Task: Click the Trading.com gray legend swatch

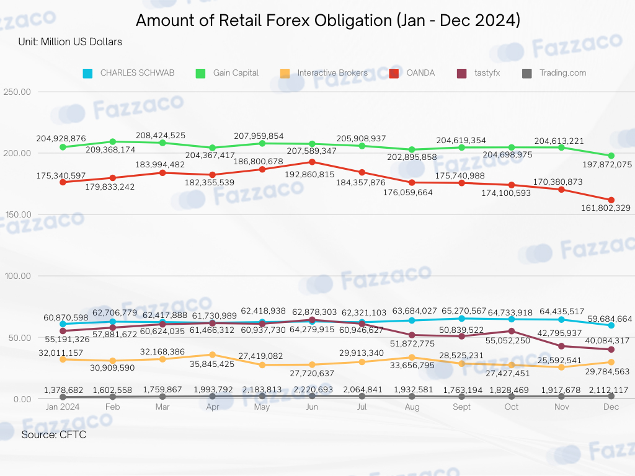Action: [527, 73]
